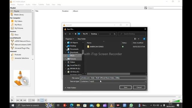Viewport: 192px width, 108px height.
Task: Click the Cancel button
Action: [x=139, y=87]
